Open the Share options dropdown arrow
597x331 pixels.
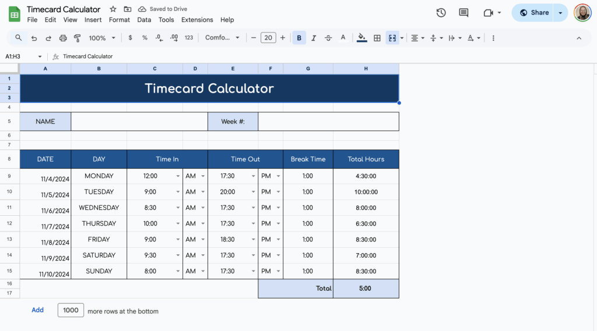pyautogui.click(x=560, y=13)
